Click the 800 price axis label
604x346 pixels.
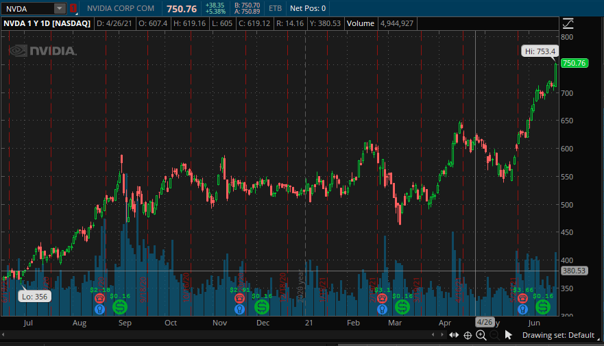tap(567, 37)
